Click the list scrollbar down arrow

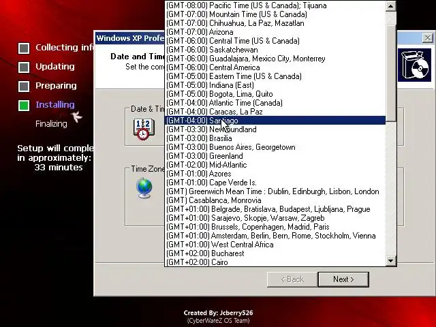pos(390,261)
